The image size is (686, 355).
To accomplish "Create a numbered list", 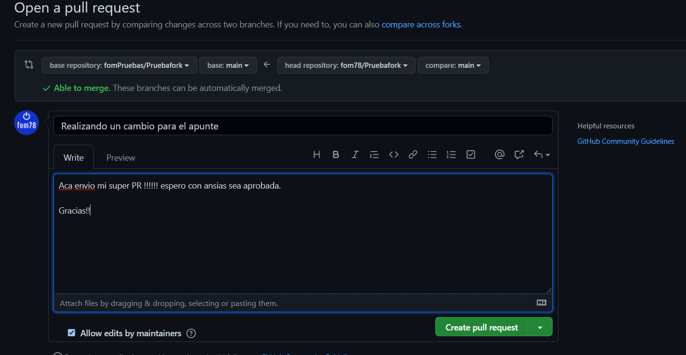I will coord(451,154).
